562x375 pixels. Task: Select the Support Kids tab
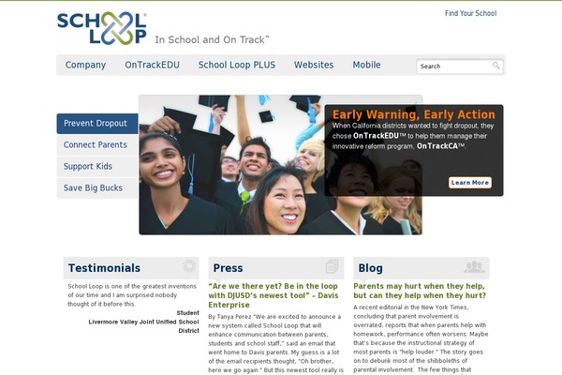[97, 167]
